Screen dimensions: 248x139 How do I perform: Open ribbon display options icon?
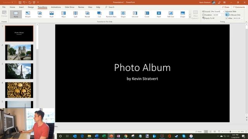click(224, 2)
